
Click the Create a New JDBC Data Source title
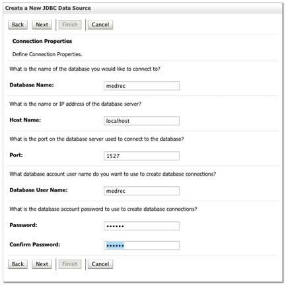click(48, 8)
